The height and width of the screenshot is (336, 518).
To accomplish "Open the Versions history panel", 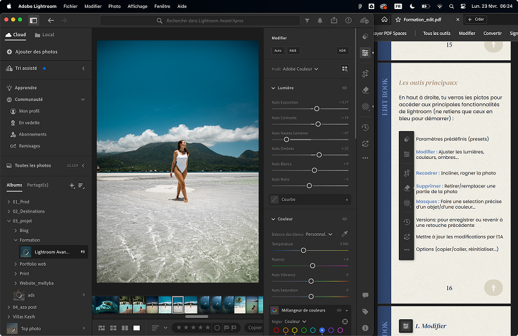I will click(365, 127).
